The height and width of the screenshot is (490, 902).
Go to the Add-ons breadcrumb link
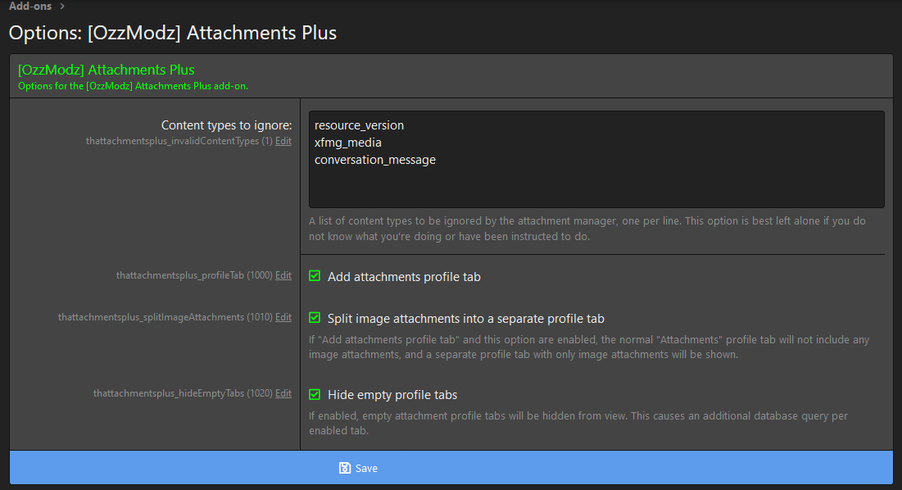click(30, 7)
